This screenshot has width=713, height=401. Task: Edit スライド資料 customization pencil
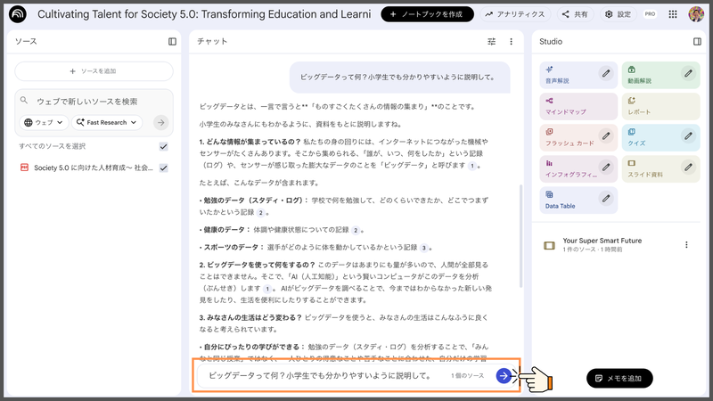click(688, 167)
